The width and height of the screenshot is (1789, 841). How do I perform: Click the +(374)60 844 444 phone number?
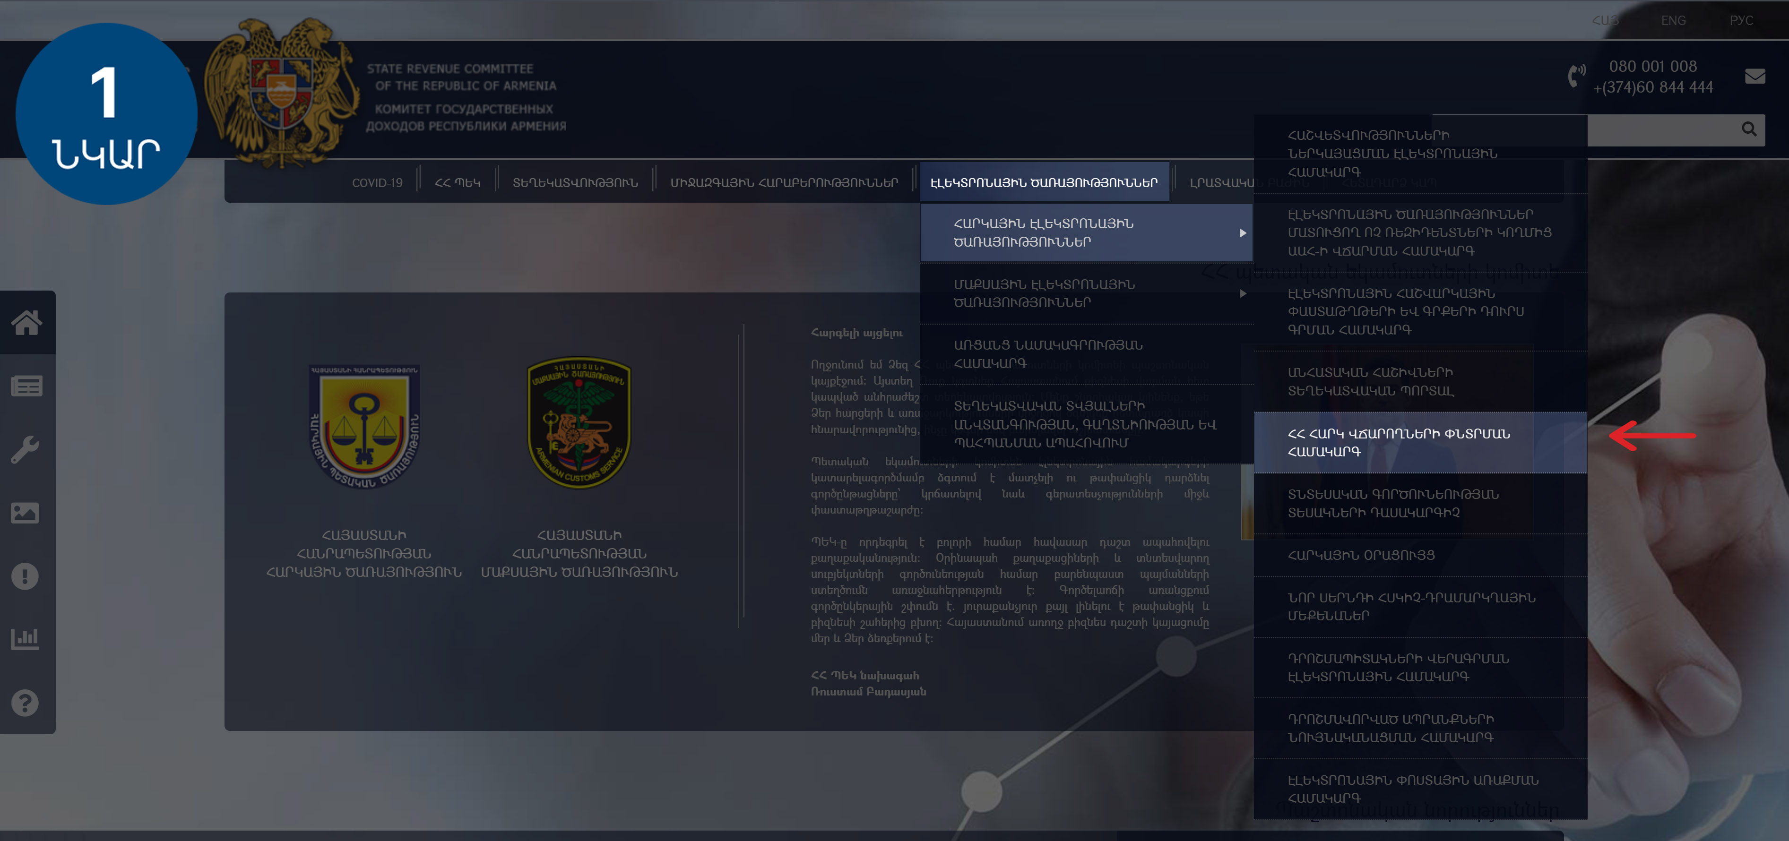1653,87
